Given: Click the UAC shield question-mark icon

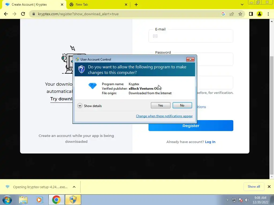Looking at the screenshot, I should click(81, 69).
